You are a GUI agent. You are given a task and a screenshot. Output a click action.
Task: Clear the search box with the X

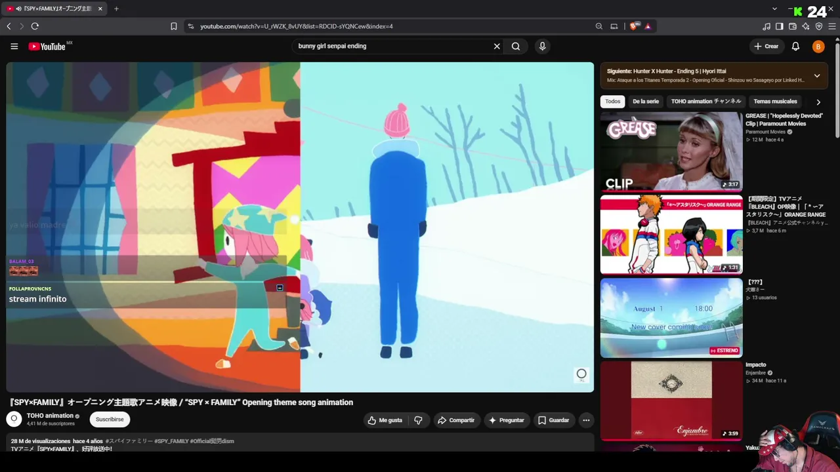pos(497,47)
